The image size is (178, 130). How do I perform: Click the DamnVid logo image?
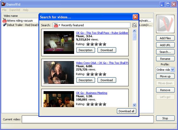pyautogui.click(x=165, y=24)
